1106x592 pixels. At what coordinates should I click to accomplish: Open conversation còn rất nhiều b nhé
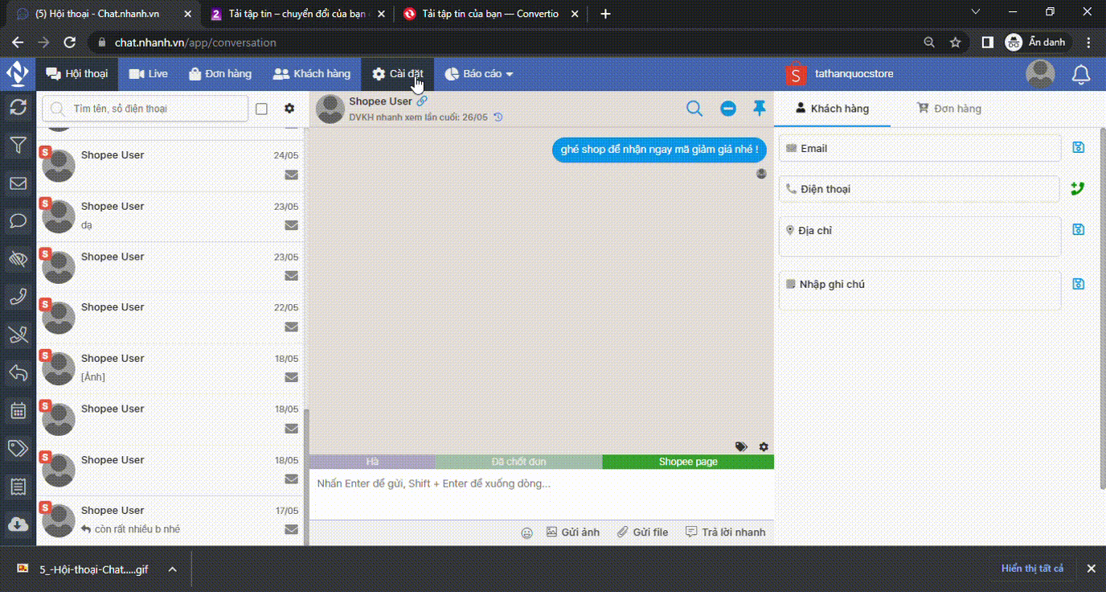(x=170, y=520)
